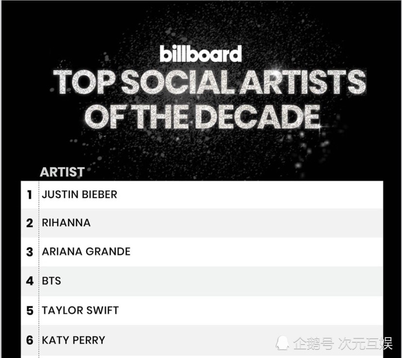
Task: Click the 次元互娱 watermark text
Action: pos(366,343)
